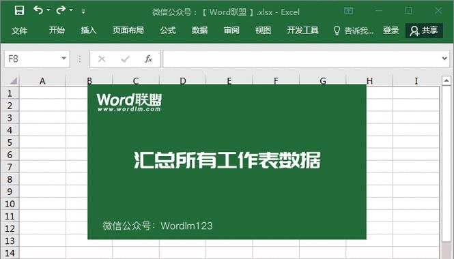Image resolution: width=454 pixels, height=259 pixels.
Task: Open Insert Function fx dialog
Action: click(x=148, y=59)
